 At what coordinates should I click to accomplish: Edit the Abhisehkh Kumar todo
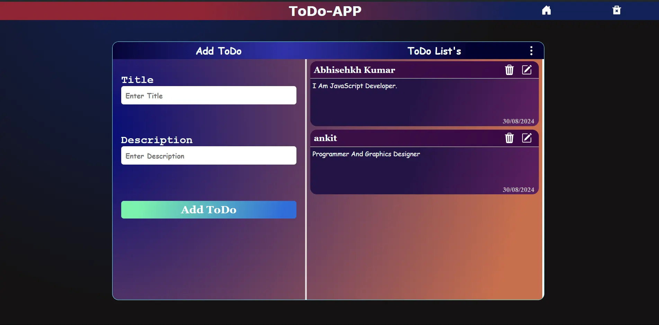pos(527,70)
